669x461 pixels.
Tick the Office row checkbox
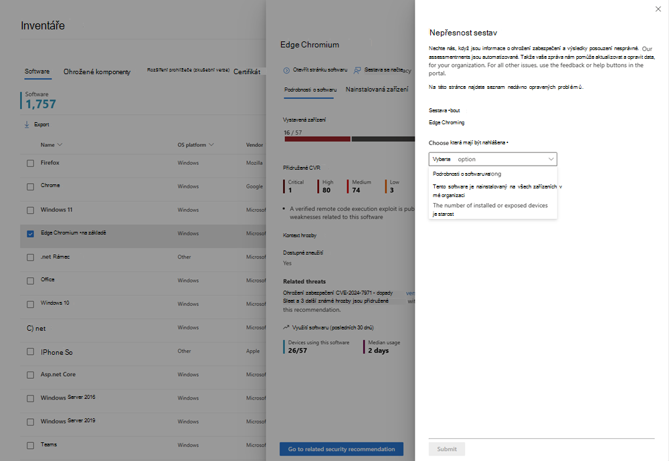(30, 281)
